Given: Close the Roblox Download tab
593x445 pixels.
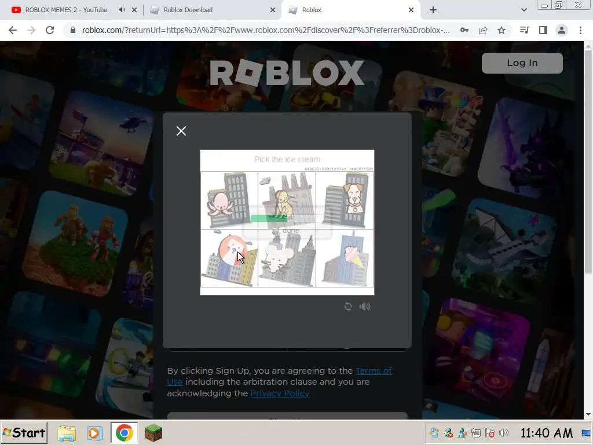Looking at the screenshot, I should coord(273,10).
